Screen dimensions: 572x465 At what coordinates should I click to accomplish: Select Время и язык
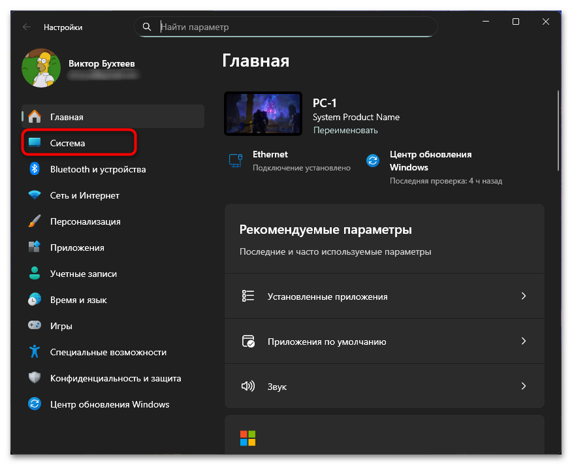pyautogui.click(x=113, y=300)
